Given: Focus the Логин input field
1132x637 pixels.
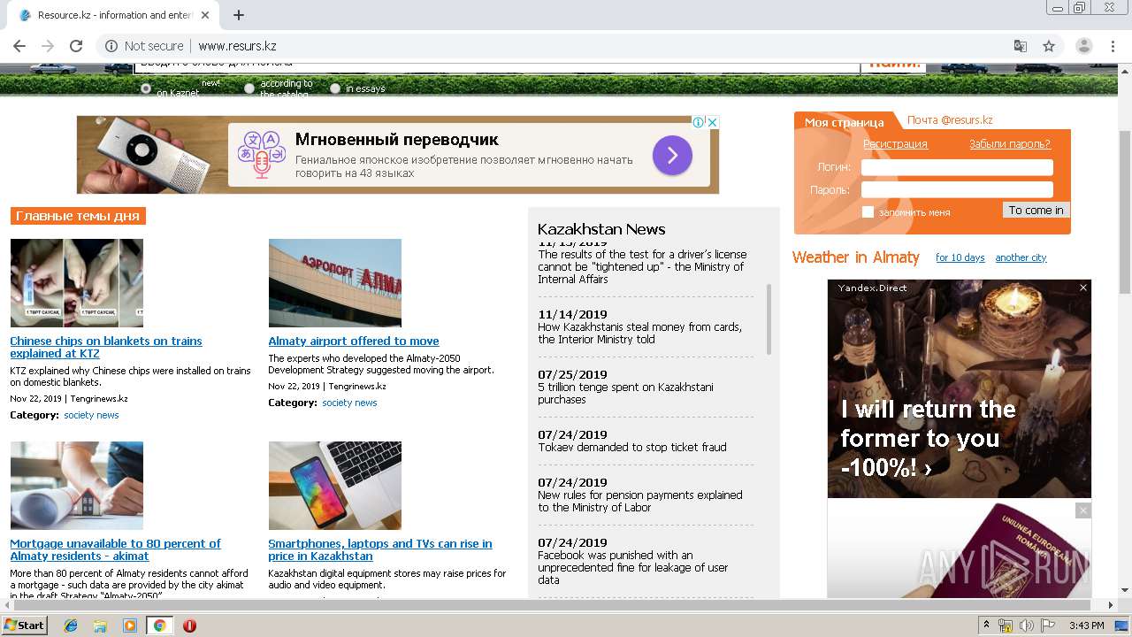Looking at the screenshot, I should pyautogui.click(x=957, y=167).
